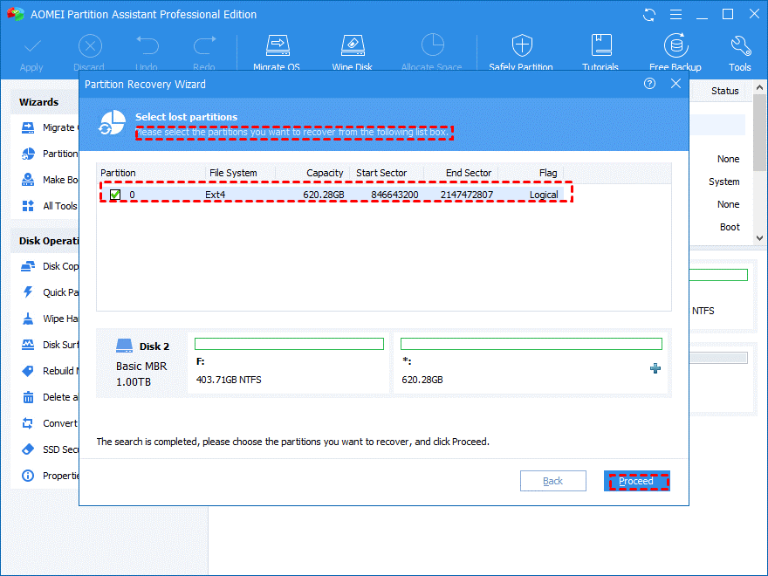
Task: Click the Status column header in main window
Action: [x=724, y=91]
